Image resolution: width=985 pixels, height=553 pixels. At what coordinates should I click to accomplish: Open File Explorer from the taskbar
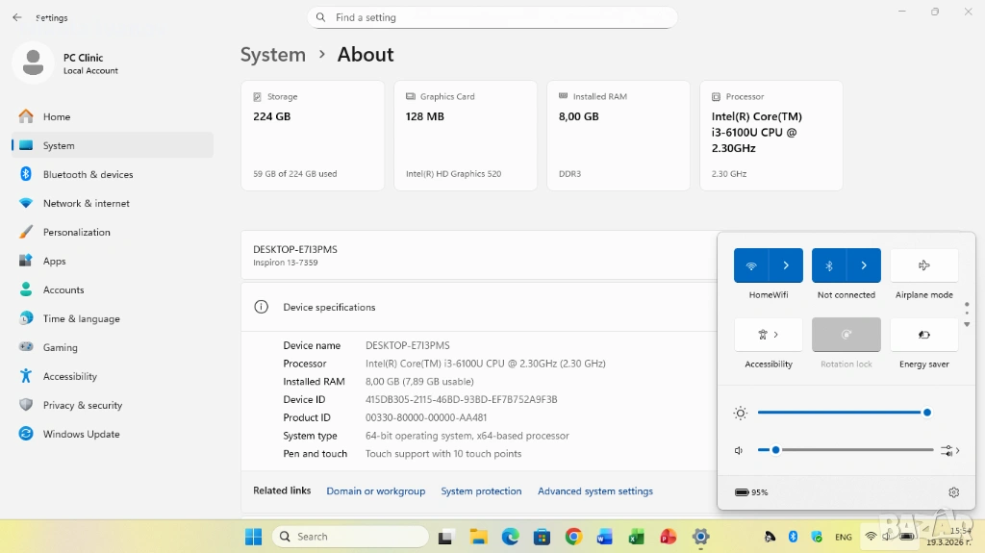pyautogui.click(x=478, y=537)
